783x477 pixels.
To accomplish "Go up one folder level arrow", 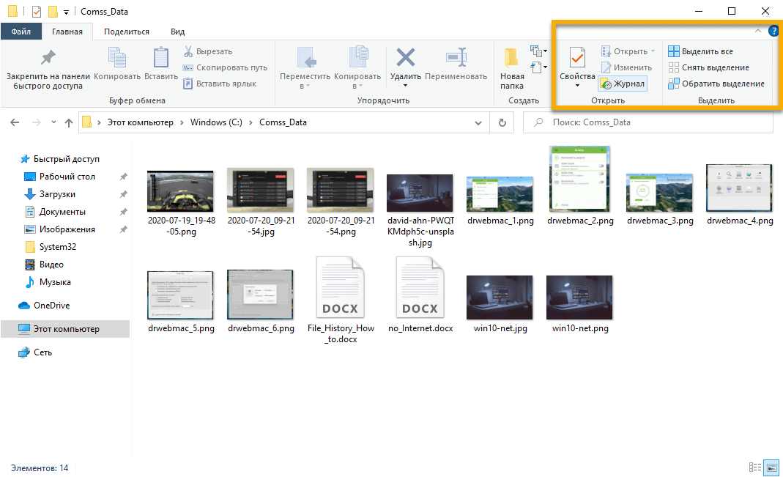I will pos(69,122).
